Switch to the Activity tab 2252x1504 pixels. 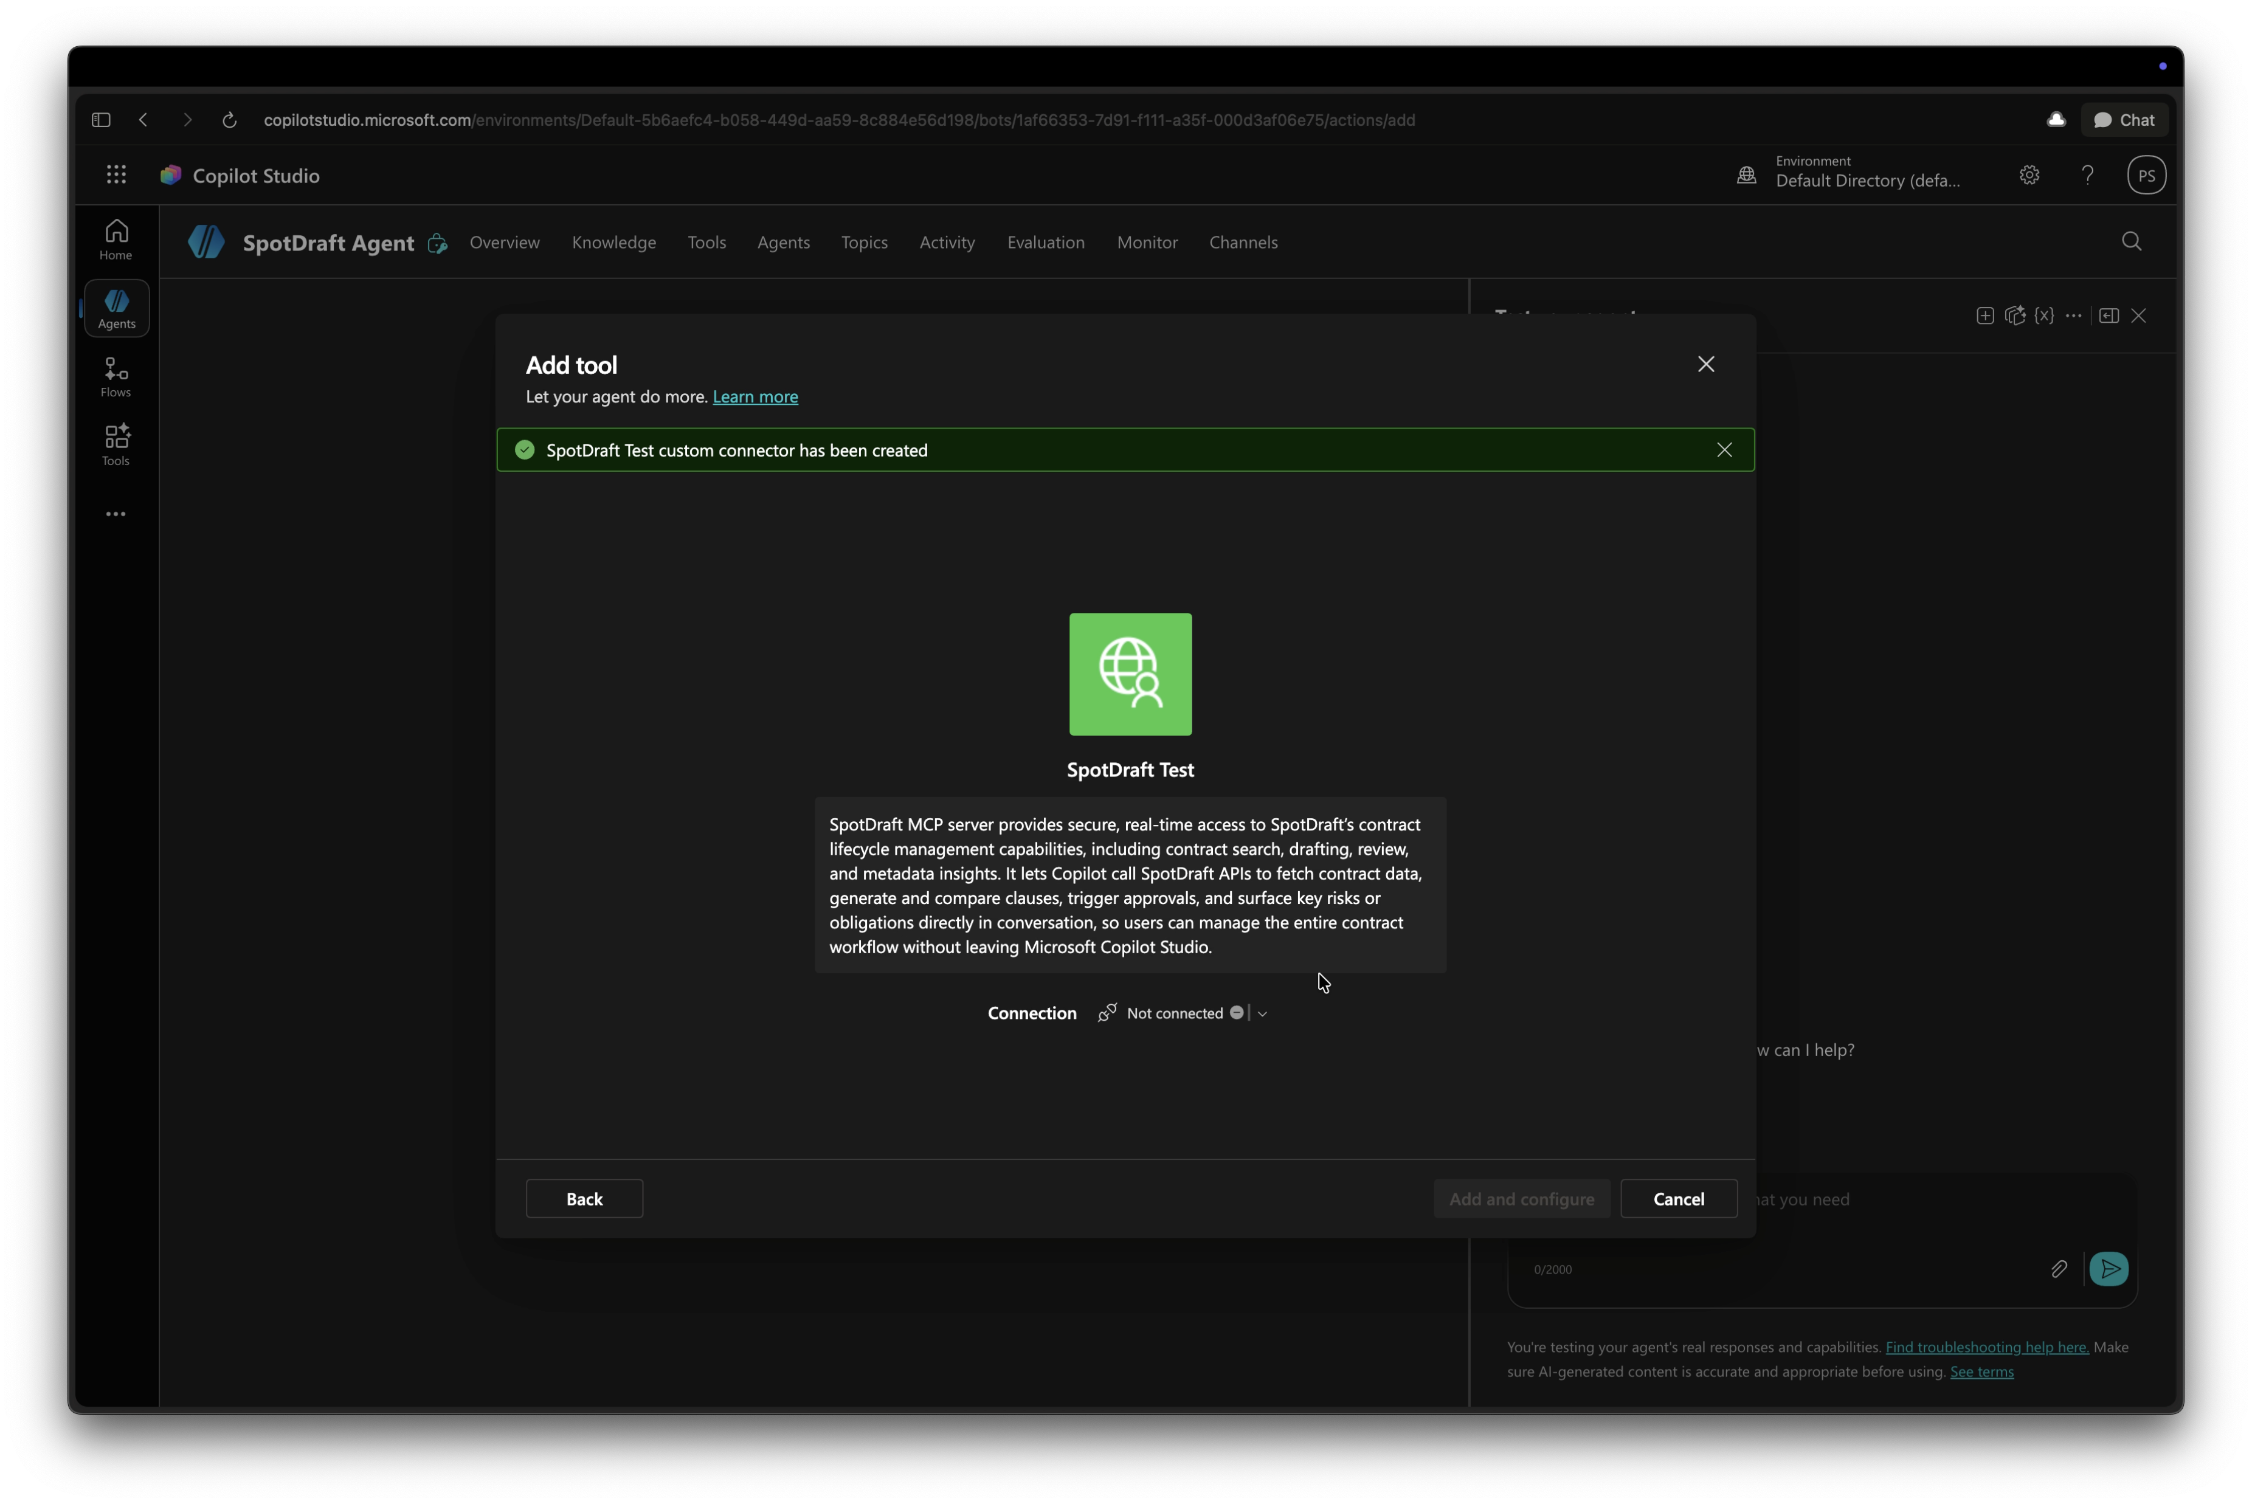click(947, 243)
